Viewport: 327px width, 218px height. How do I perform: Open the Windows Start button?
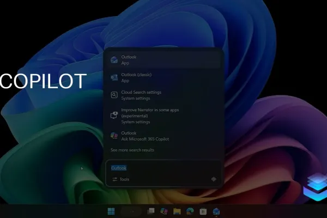111,211
